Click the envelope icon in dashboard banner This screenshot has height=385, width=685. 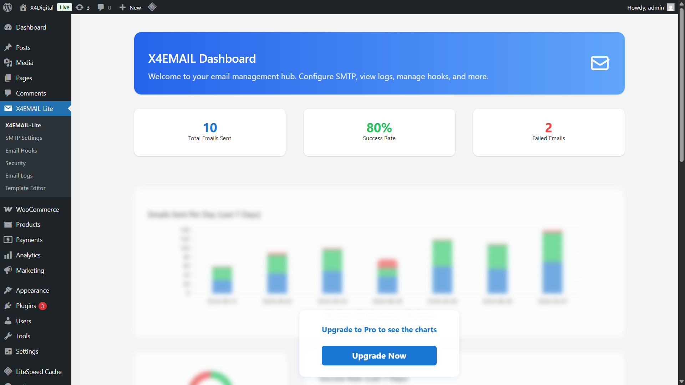point(600,63)
